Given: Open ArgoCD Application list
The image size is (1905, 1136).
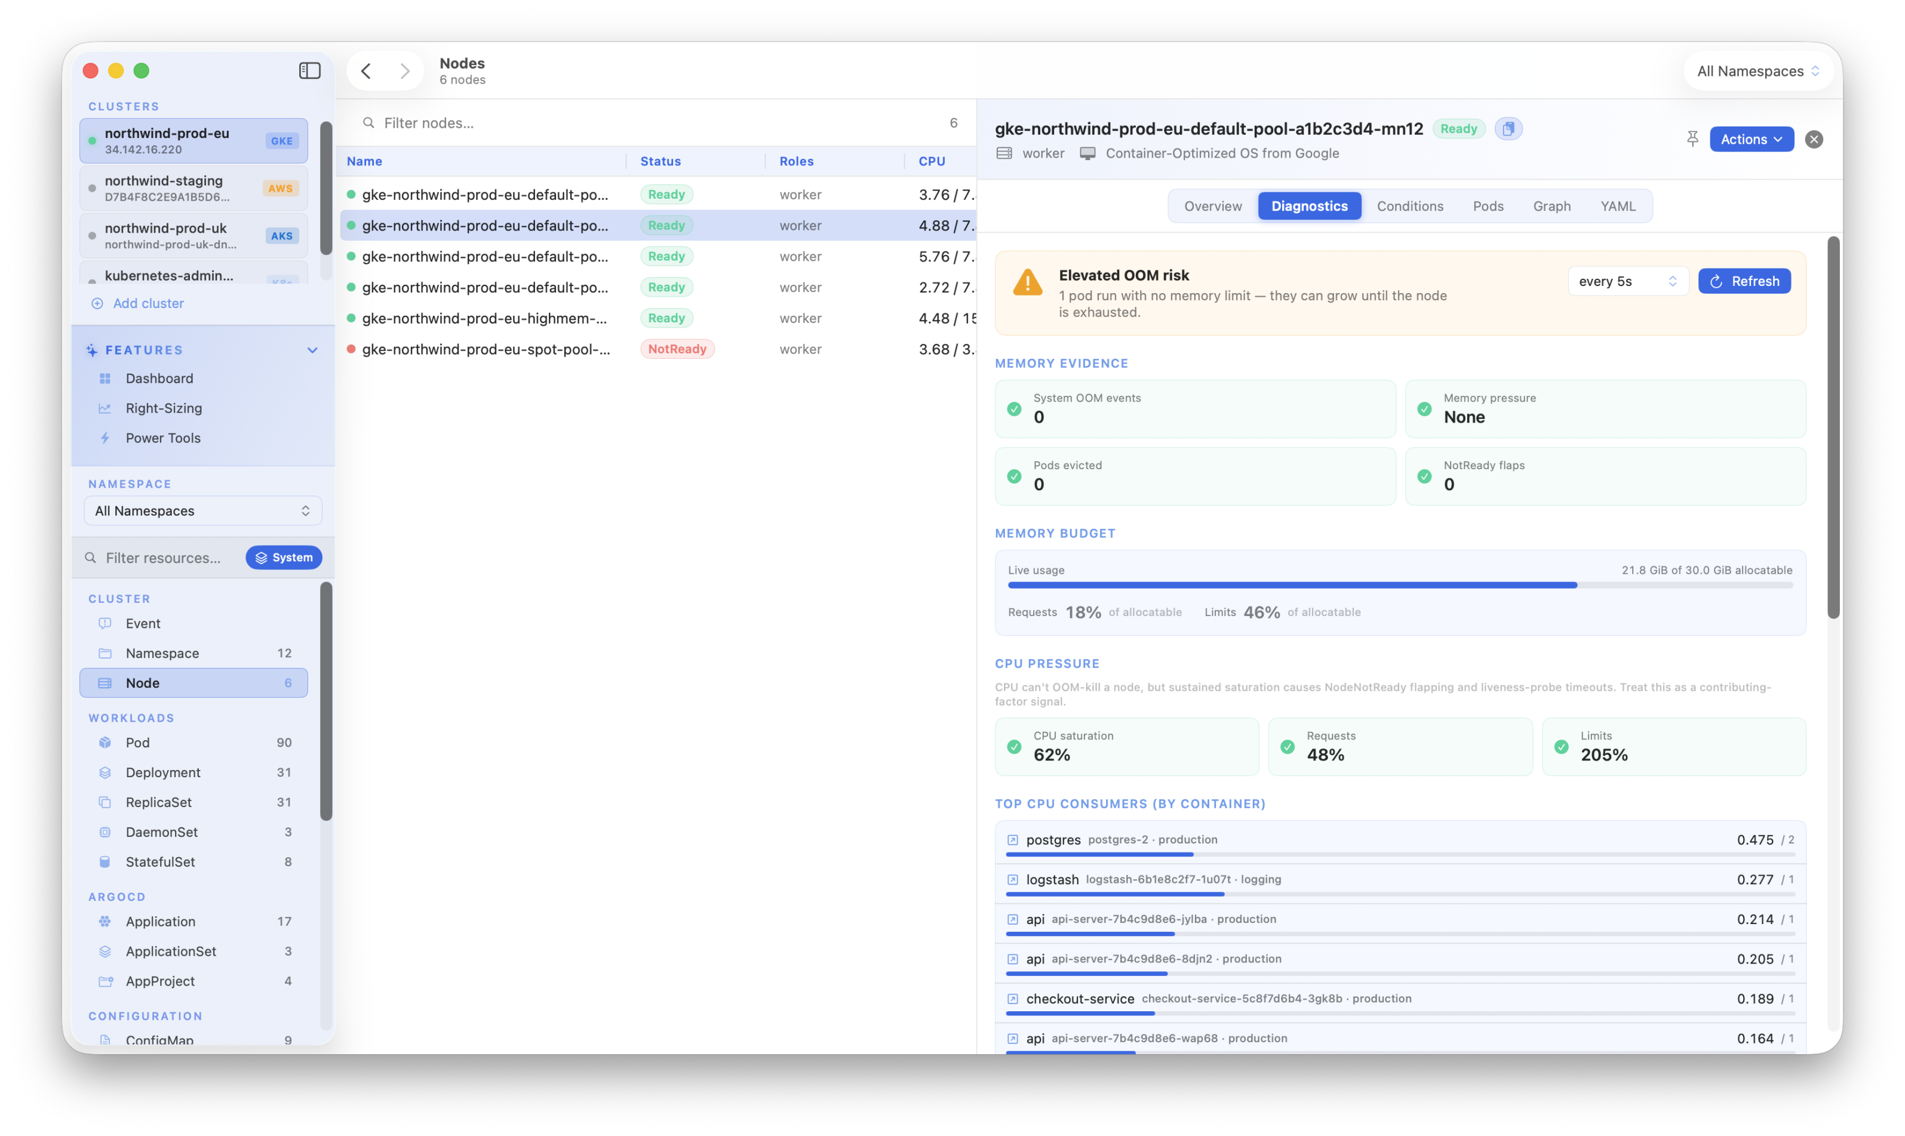Looking at the screenshot, I should click(x=193, y=922).
